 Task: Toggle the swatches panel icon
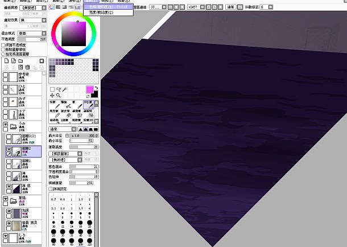(77, 7)
